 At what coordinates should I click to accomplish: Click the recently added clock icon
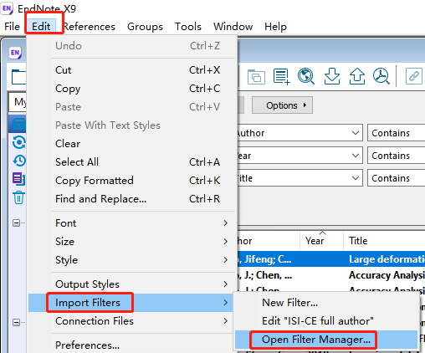click(19, 161)
